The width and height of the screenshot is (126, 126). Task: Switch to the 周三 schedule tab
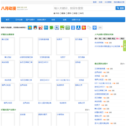[105, 38]
